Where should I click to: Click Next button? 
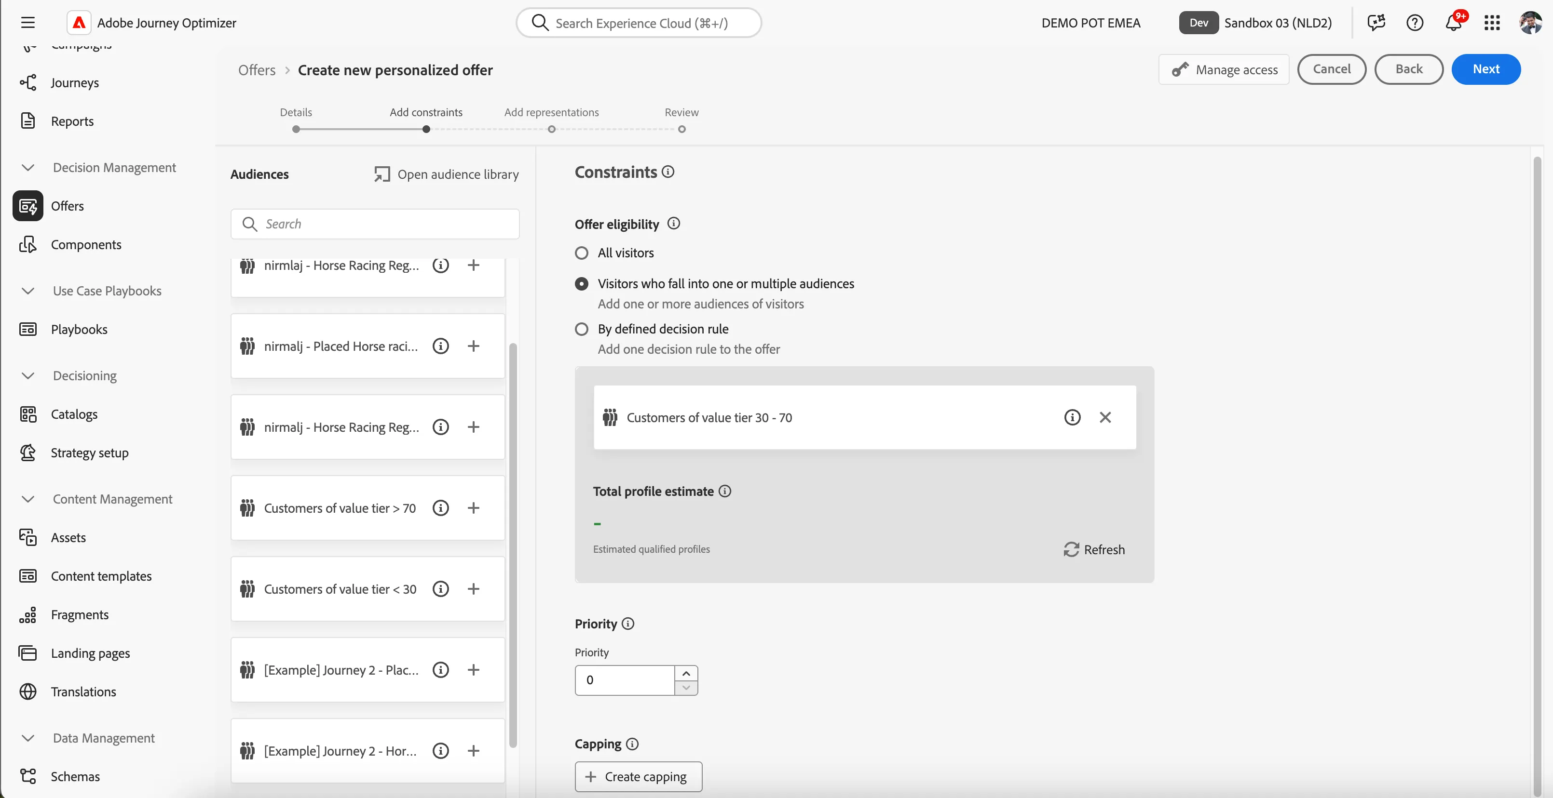[1486, 69]
